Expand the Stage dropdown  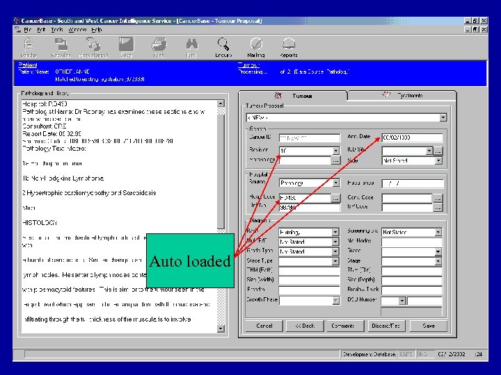coord(438,261)
